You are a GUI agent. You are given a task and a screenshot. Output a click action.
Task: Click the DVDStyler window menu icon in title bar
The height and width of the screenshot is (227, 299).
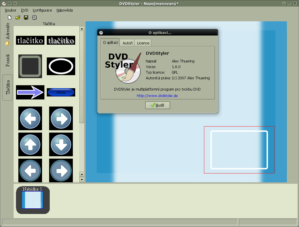(x=4, y=4)
